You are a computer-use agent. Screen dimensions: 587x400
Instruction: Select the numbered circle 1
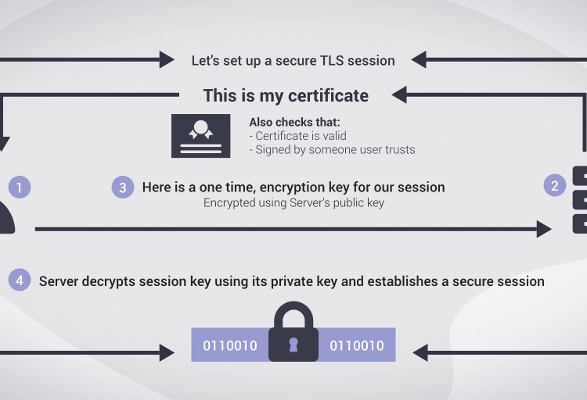click(20, 187)
